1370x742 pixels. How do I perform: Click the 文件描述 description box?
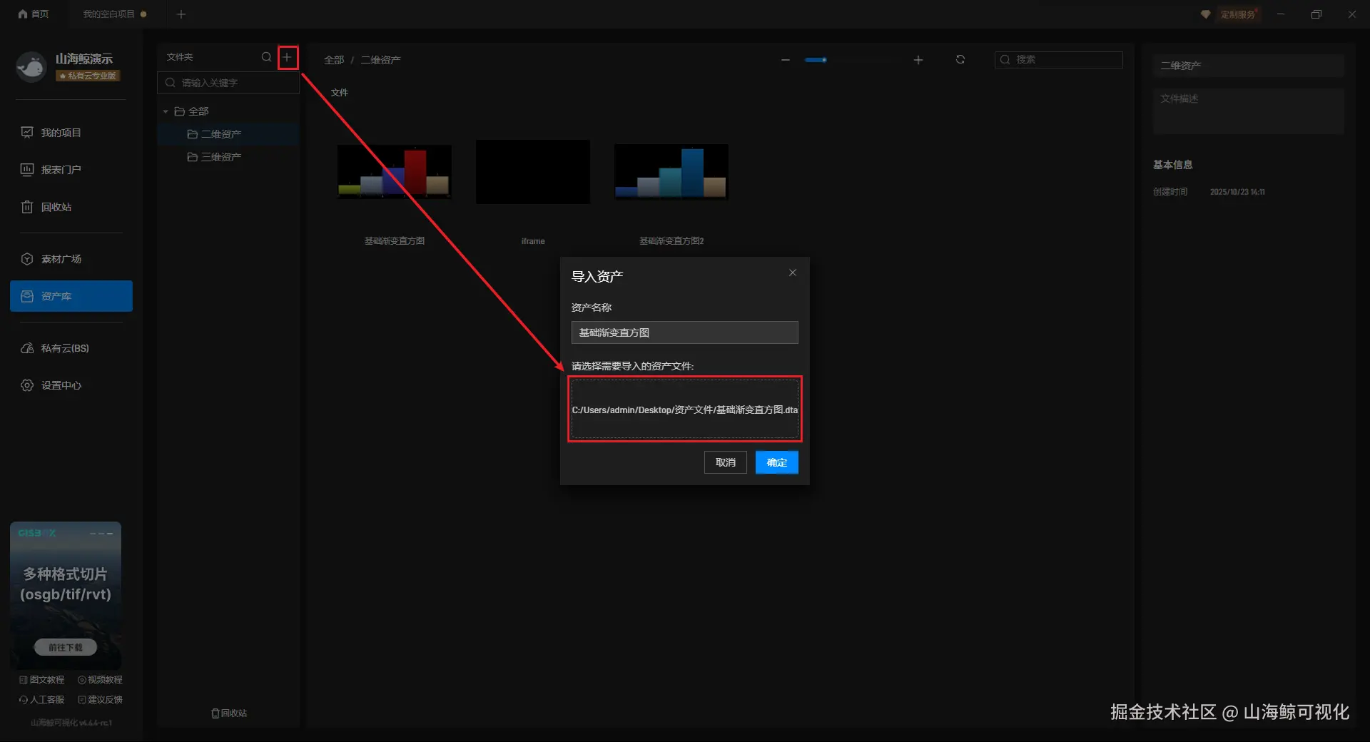[1249, 111]
